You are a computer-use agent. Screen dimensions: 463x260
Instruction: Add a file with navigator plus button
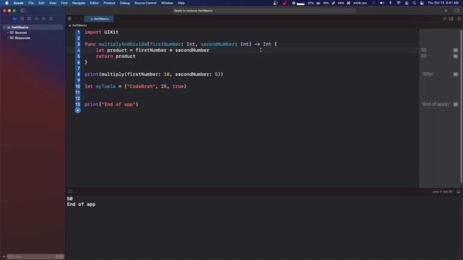coord(4,257)
